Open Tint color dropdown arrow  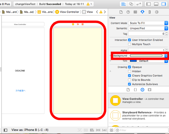[166, 61]
